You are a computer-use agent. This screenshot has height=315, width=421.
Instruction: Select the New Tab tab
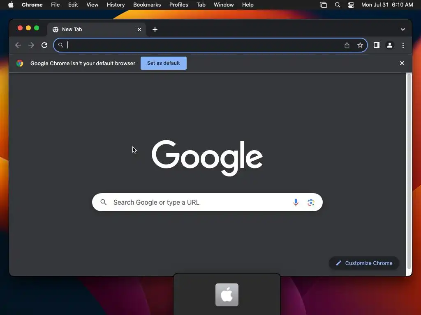coord(97,30)
